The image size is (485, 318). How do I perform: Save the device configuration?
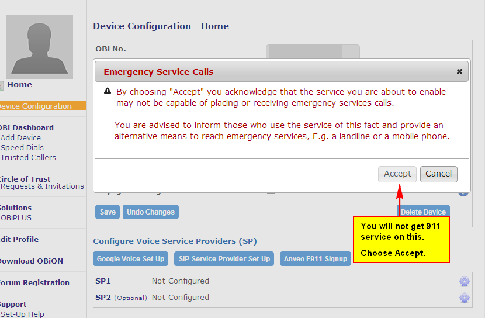[x=108, y=212]
